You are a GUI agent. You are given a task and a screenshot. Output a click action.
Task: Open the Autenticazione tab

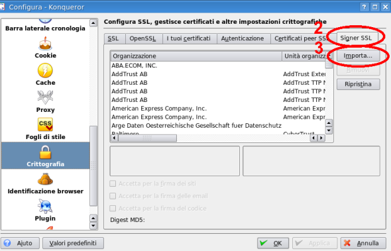[244, 38]
